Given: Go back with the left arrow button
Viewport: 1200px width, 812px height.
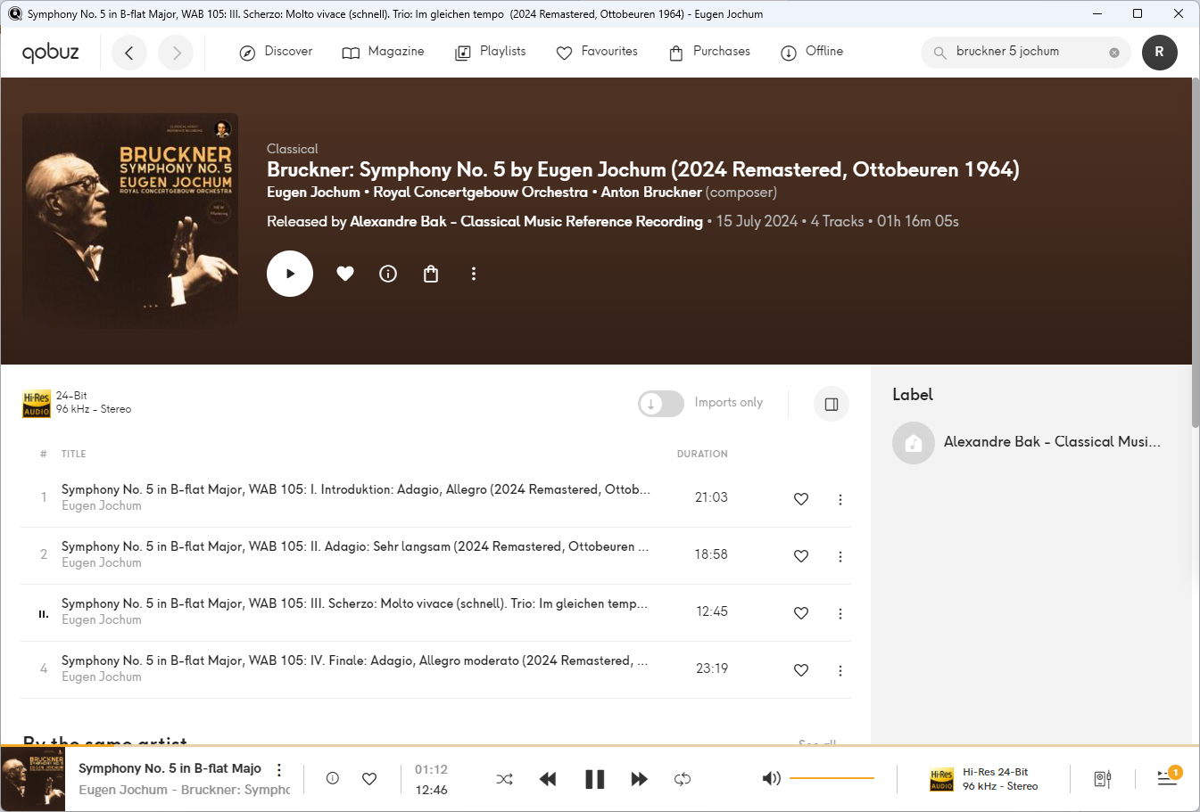Looking at the screenshot, I should (x=129, y=53).
